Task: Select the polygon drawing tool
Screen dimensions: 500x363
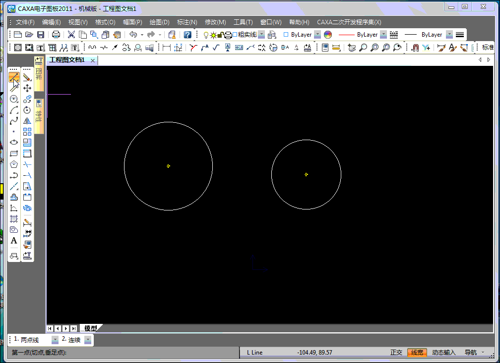Action: [x=14, y=164]
